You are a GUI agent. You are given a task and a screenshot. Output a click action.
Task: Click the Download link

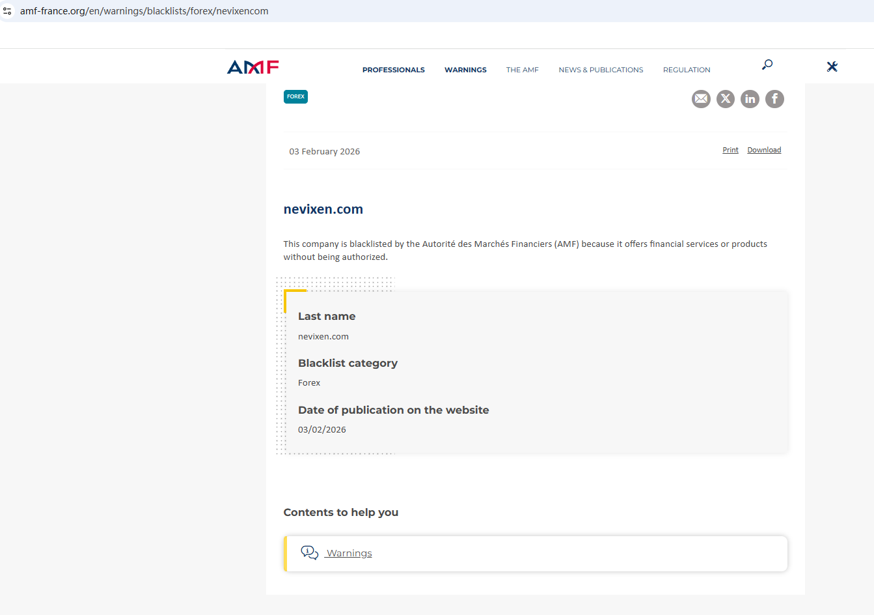pos(764,150)
